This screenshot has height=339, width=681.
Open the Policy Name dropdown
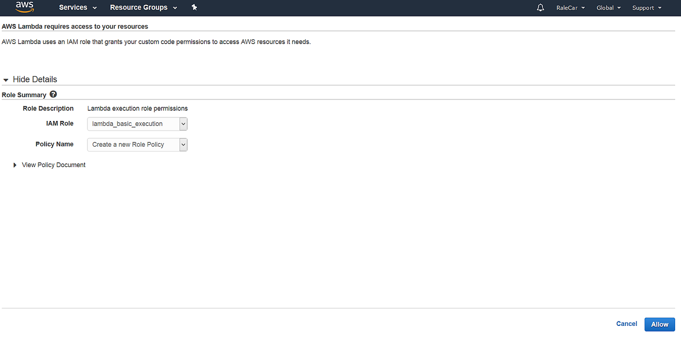137,144
